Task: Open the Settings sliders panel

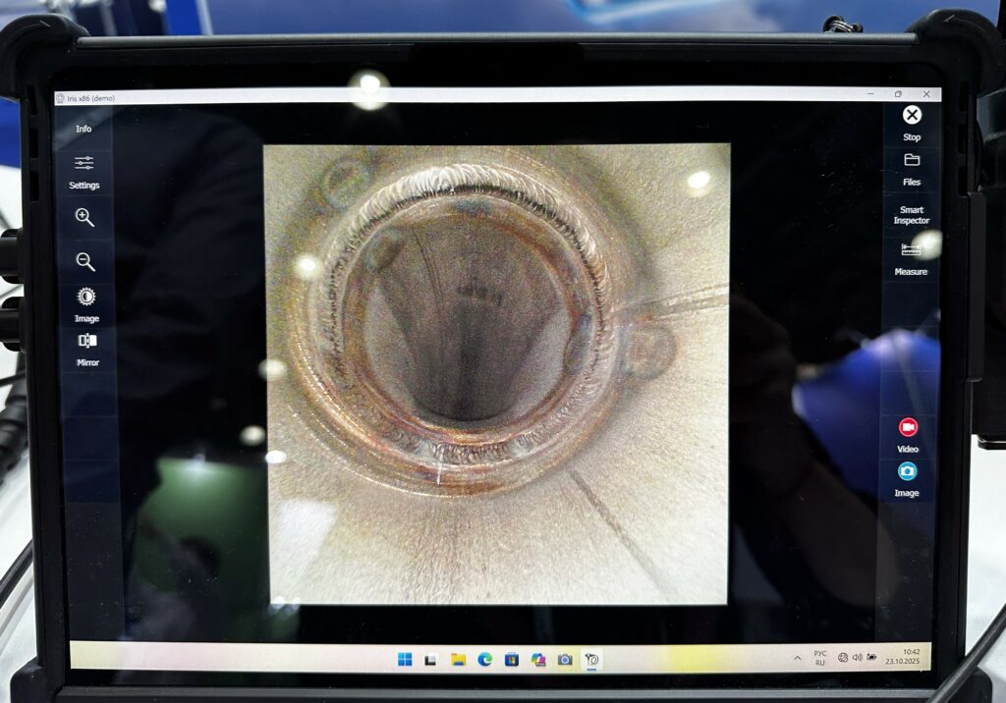Action: tap(84, 164)
